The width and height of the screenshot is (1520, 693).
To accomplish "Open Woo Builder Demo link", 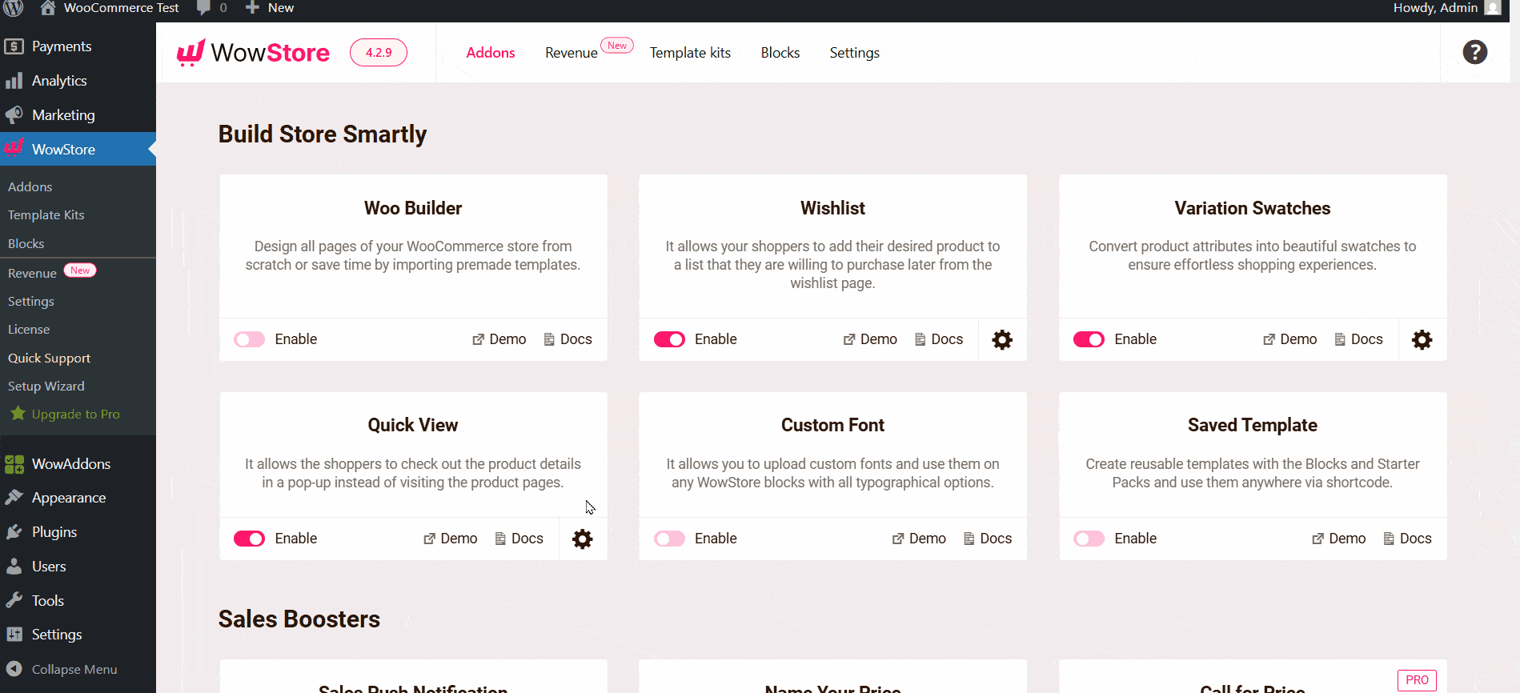I will click(x=499, y=339).
